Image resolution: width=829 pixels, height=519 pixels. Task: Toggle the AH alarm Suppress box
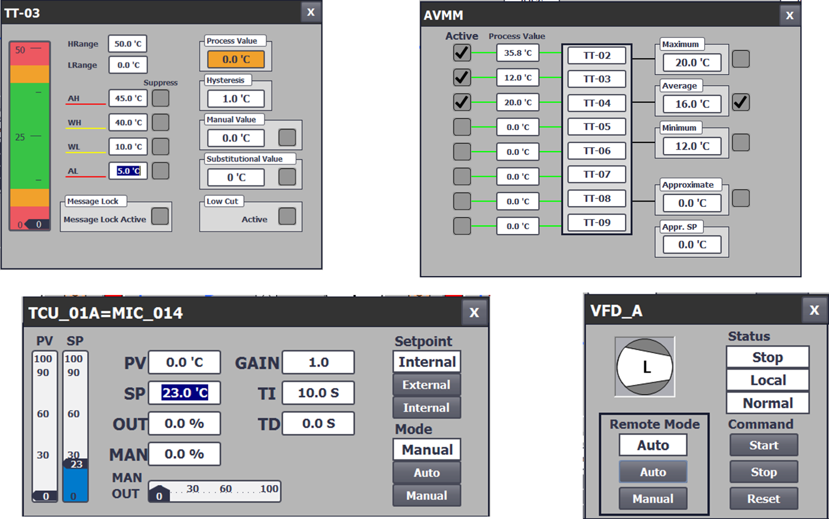click(161, 98)
